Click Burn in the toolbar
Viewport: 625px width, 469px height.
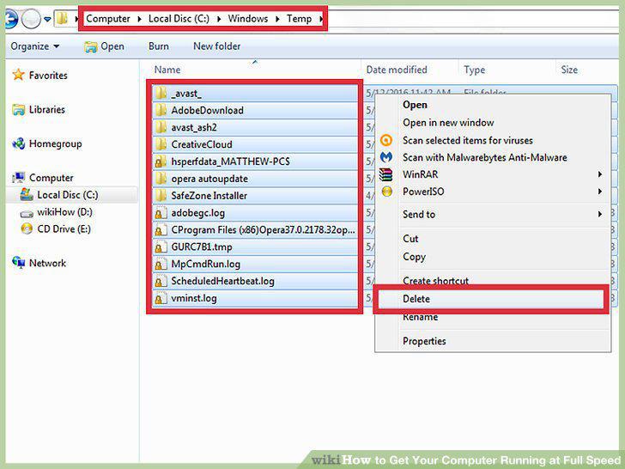[x=158, y=46]
